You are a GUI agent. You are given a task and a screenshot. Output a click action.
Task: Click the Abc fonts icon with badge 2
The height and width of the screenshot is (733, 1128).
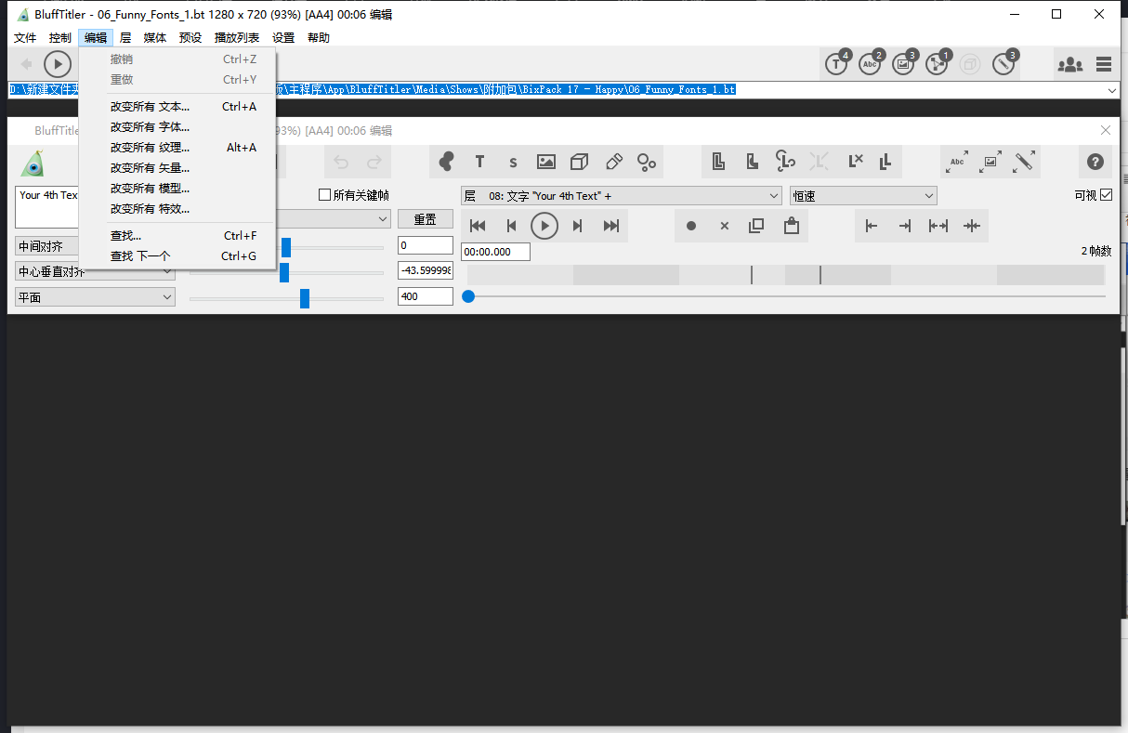click(x=871, y=64)
